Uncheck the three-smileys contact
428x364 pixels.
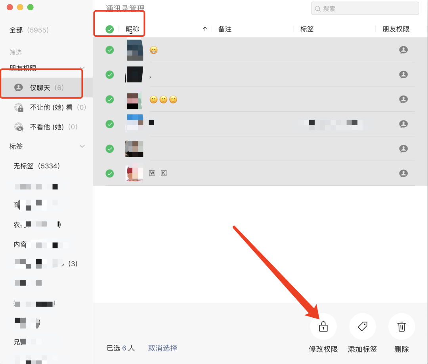[110, 99]
